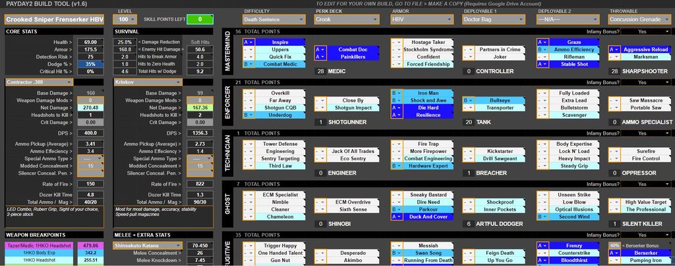Select Contractor attachment notes text box
Image resolution: width=675 pixels, height=266 pixels.
coord(54,217)
